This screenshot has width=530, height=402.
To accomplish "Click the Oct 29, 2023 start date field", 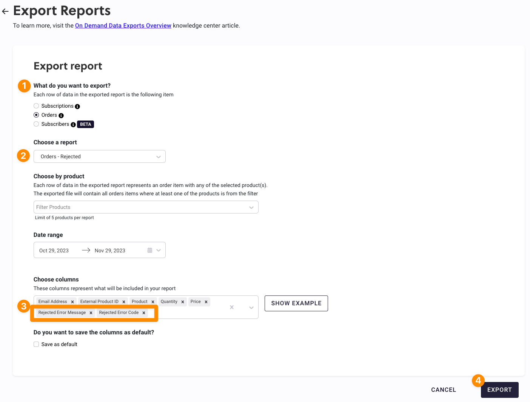I will coord(54,250).
